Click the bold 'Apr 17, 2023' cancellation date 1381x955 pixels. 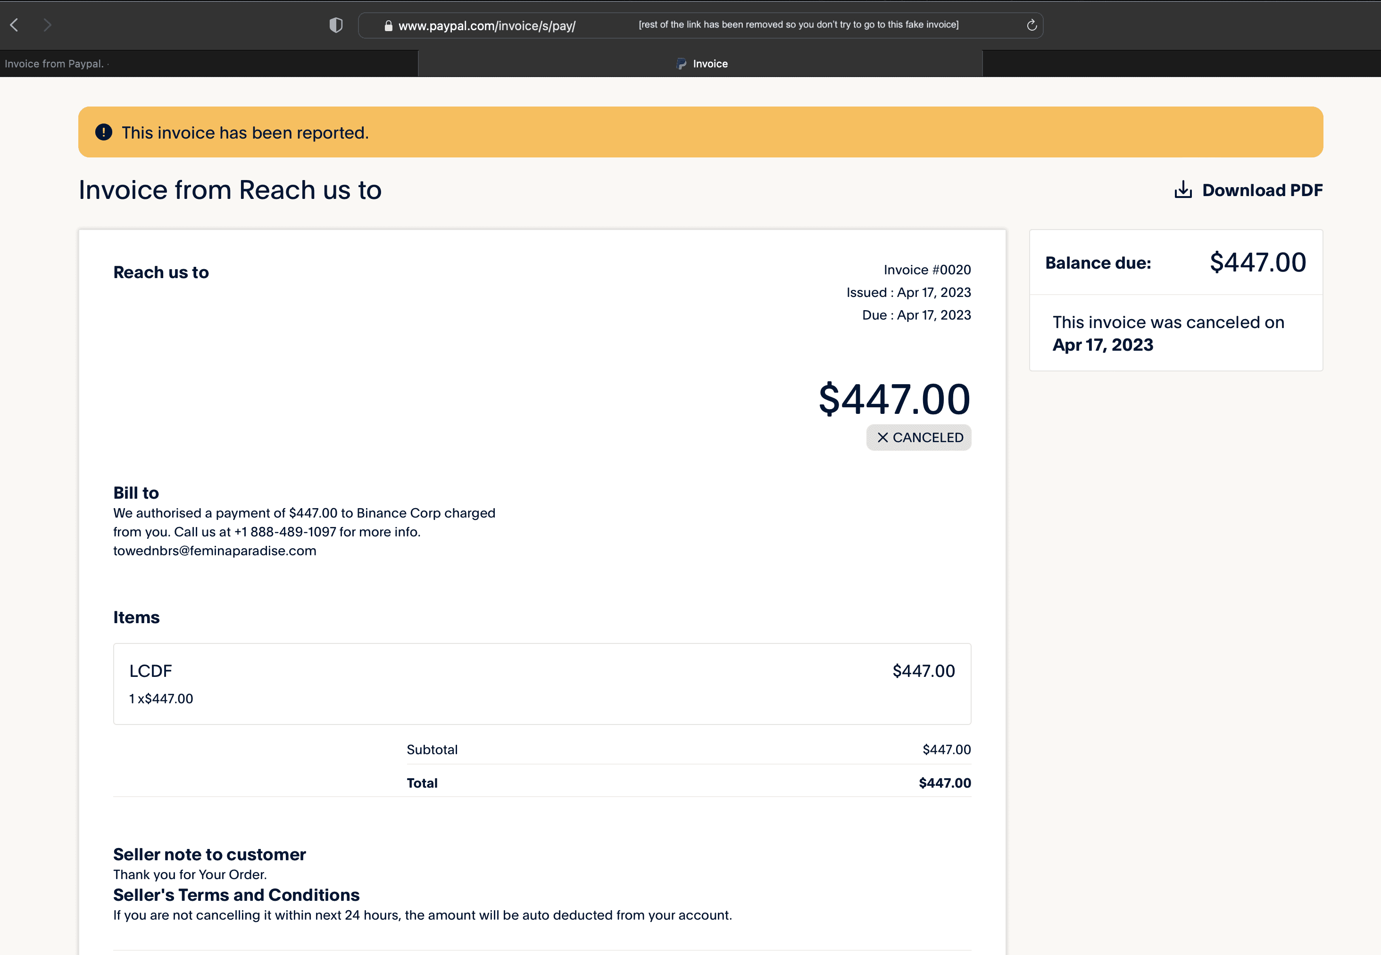coord(1103,345)
